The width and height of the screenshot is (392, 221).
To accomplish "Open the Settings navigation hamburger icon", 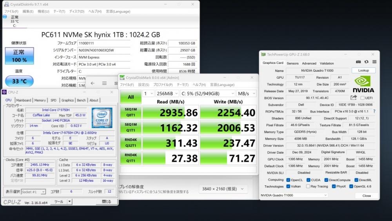I will (x=104, y=83).
